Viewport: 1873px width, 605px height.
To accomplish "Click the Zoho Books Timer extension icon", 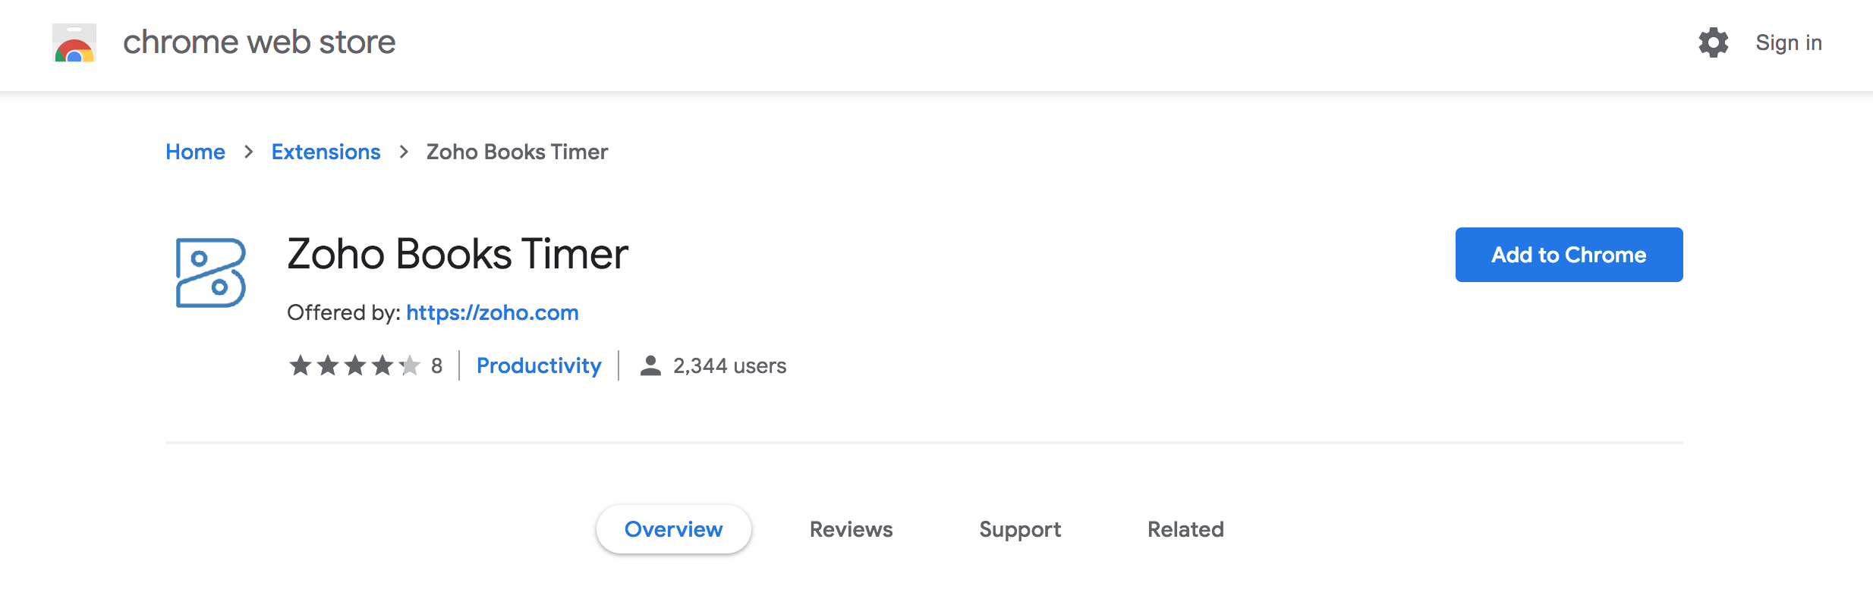I will (211, 271).
